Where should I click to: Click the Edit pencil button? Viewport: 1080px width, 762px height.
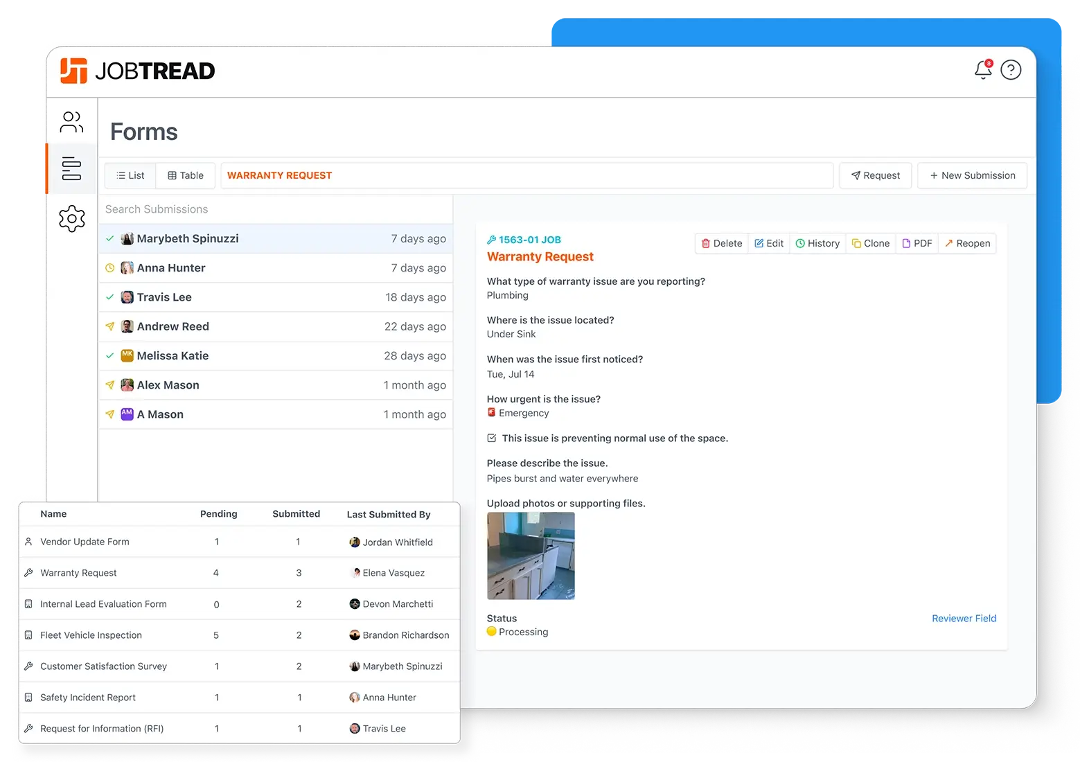(769, 243)
